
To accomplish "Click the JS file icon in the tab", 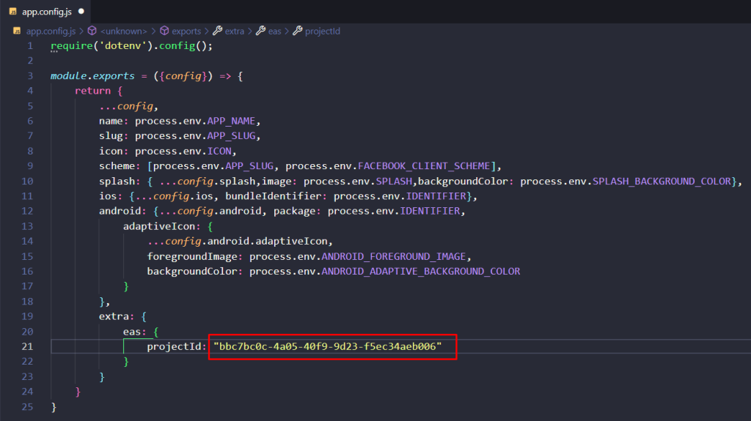I will click(x=13, y=12).
